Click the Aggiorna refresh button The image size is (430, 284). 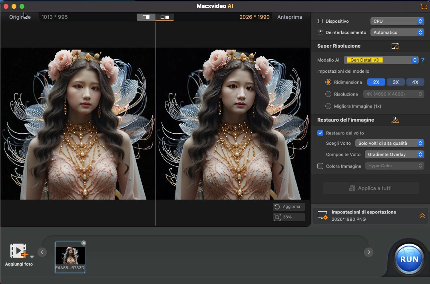tap(289, 207)
